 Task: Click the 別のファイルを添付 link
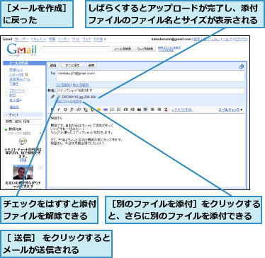[69, 101]
